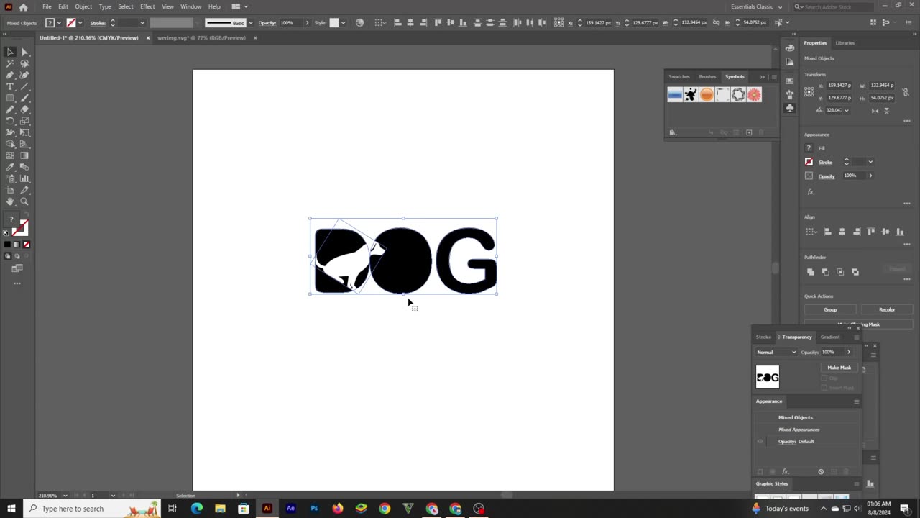
Task: Toggle Opacity row visibility eye in Appearance
Action: tap(760, 441)
